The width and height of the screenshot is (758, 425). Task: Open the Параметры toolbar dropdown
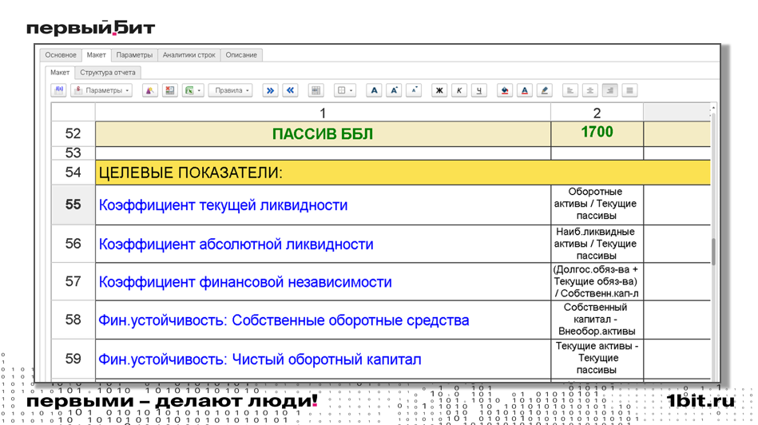pyautogui.click(x=101, y=90)
